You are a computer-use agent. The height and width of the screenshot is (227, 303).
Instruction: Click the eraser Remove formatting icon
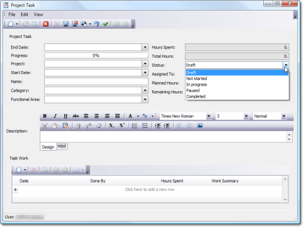click(99, 126)
